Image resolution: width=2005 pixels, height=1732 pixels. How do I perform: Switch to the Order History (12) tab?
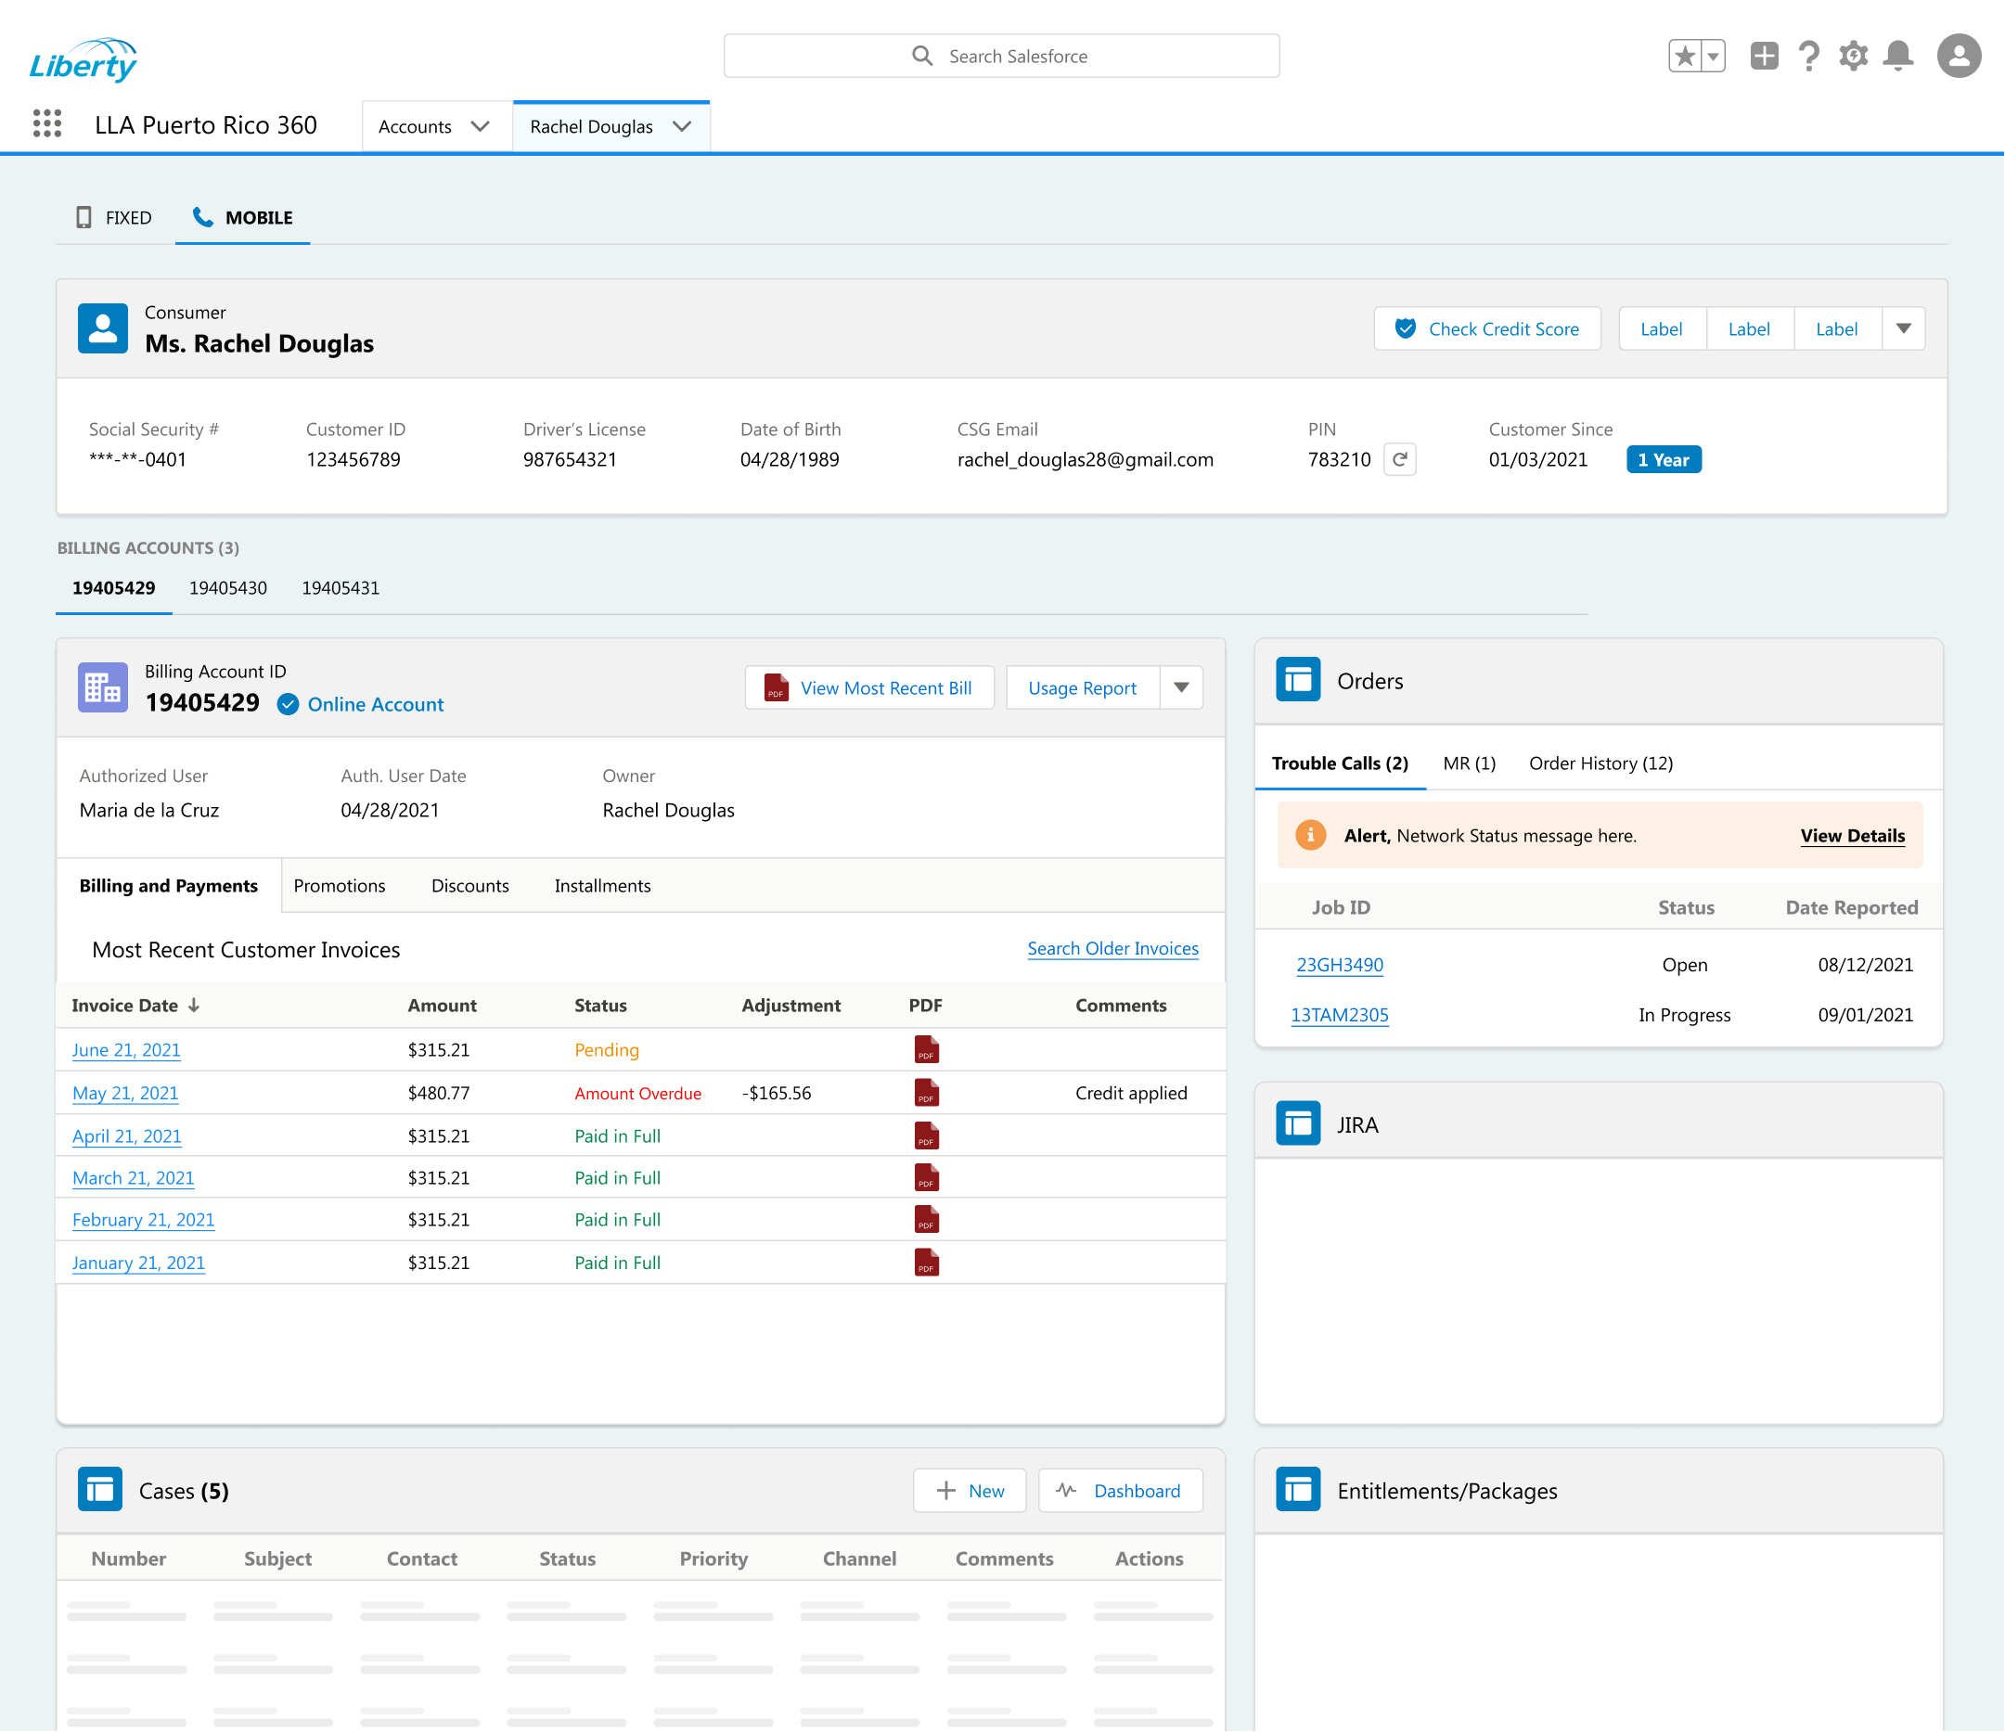click(x=1601, y=763)
